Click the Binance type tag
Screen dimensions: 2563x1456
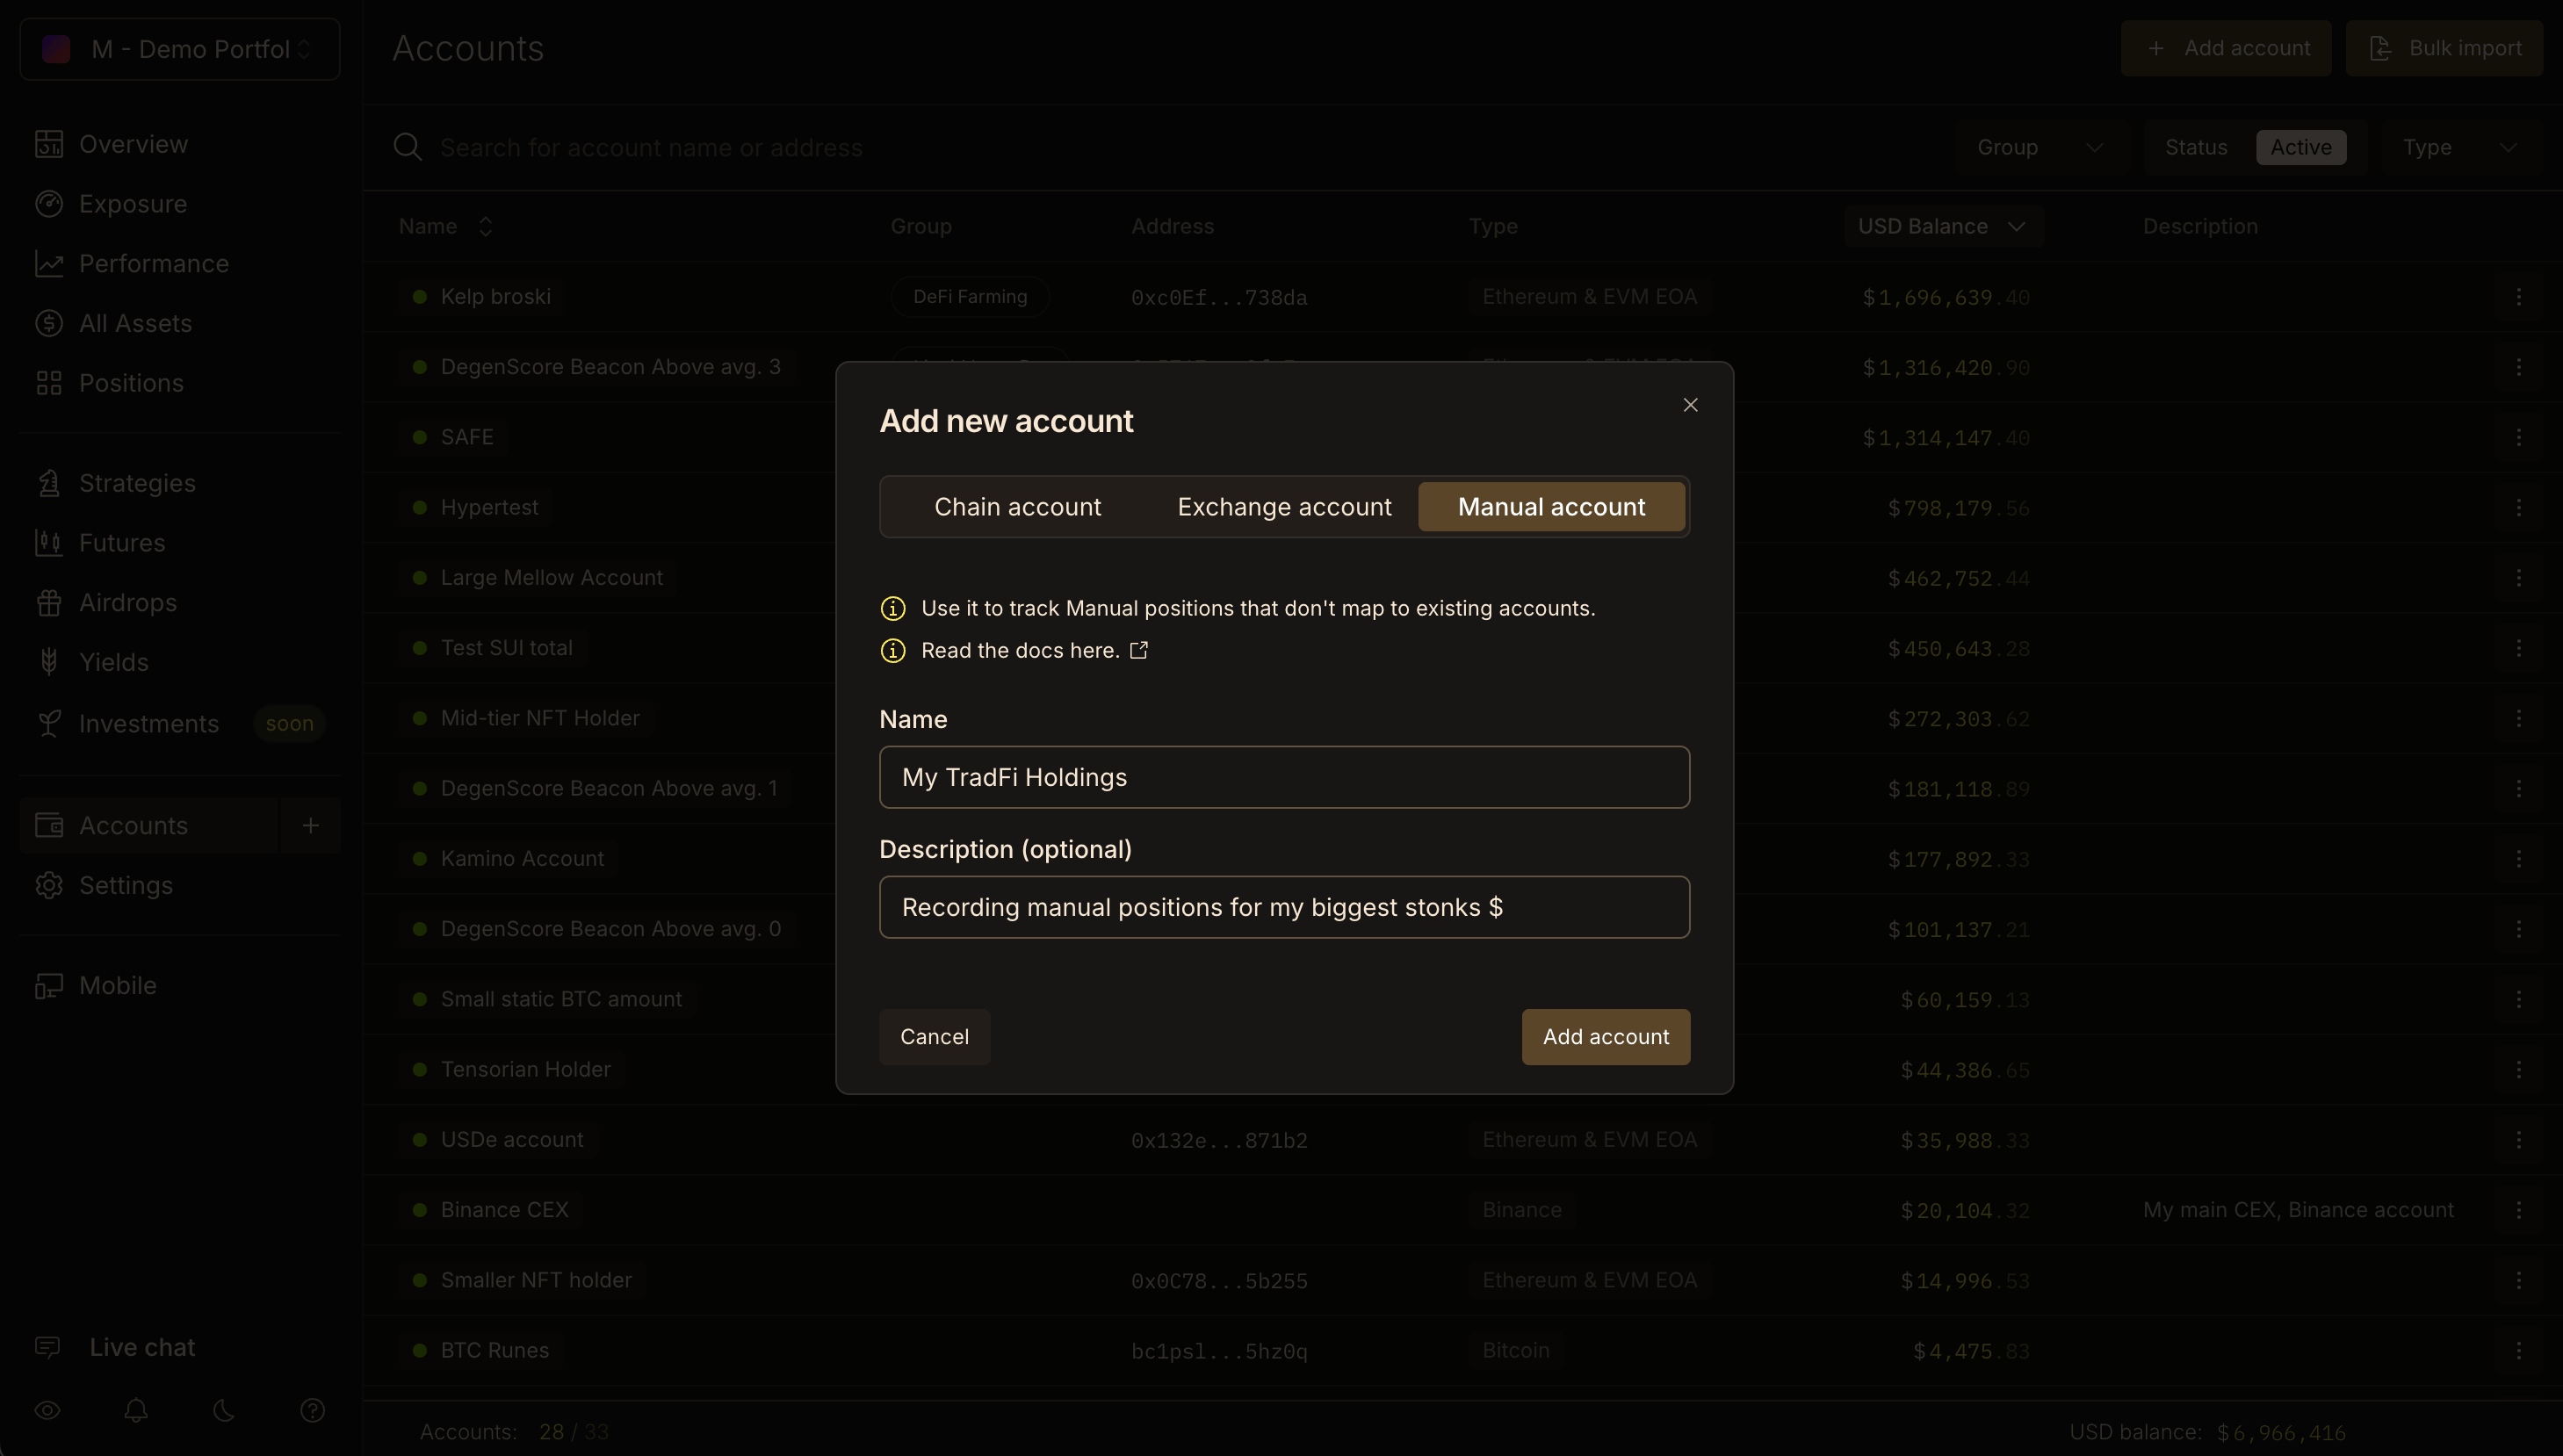[1521, 1210]
